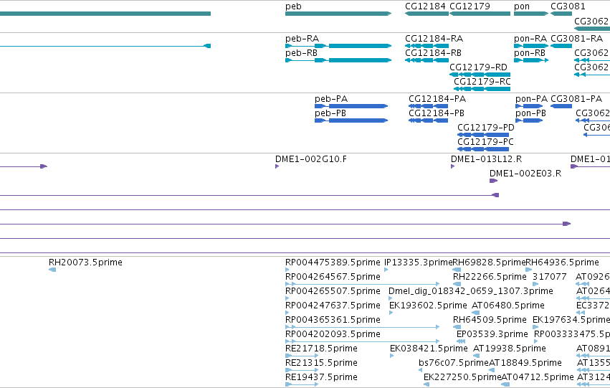Click the CG12179 gene arrow

480,14
